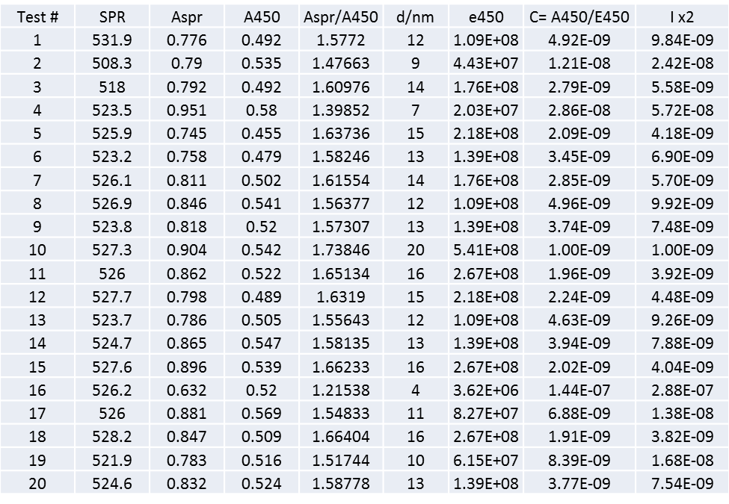Select the A450 cell containing 0.58
Viewport: 729px width, 504px height.
pyautogui.click(x=262, y=111)
